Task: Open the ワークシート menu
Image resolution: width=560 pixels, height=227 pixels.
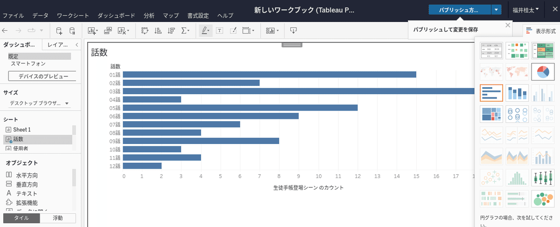Action: pos(73,15)
